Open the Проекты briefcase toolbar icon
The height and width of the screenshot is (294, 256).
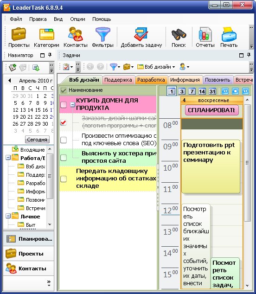[19, 37]
